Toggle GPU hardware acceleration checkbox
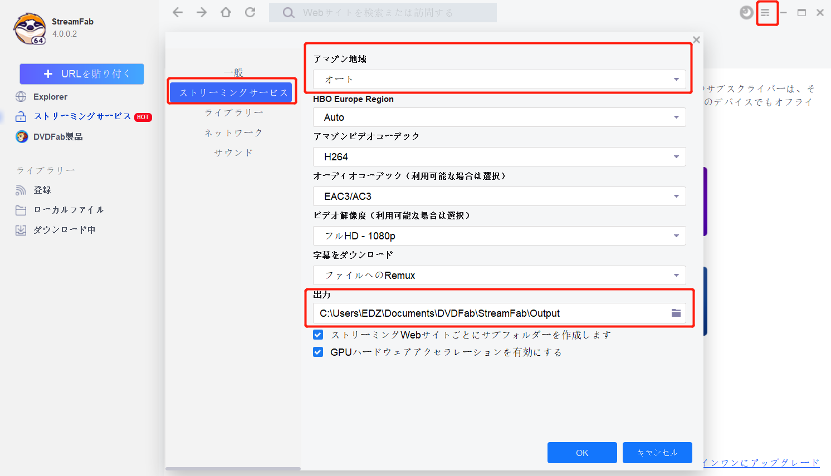This screenshot has width=831, height=476. click(x=318, y=352)
